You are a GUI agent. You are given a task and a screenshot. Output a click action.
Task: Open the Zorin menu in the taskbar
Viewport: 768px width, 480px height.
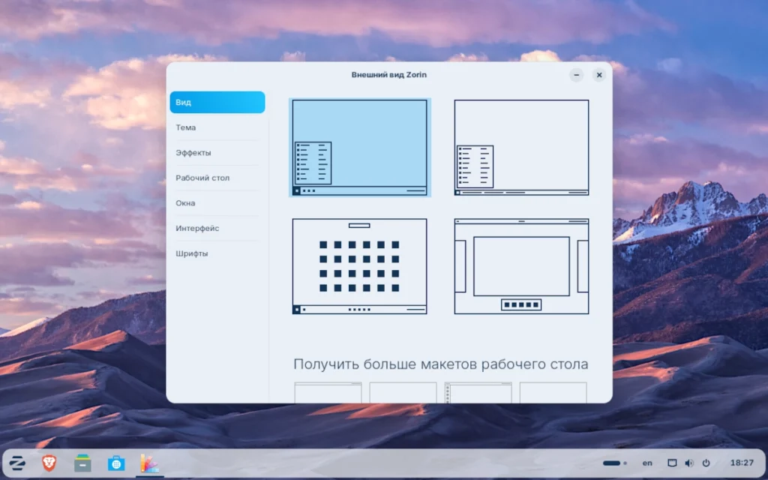18,463
